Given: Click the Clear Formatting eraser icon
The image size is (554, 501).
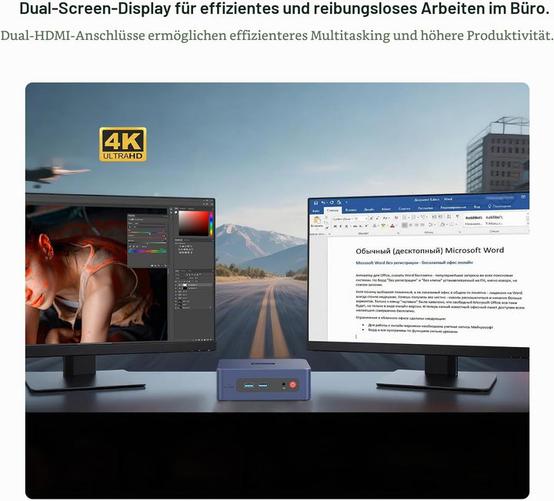Looking at the screenshot, I should coord(396,218).
